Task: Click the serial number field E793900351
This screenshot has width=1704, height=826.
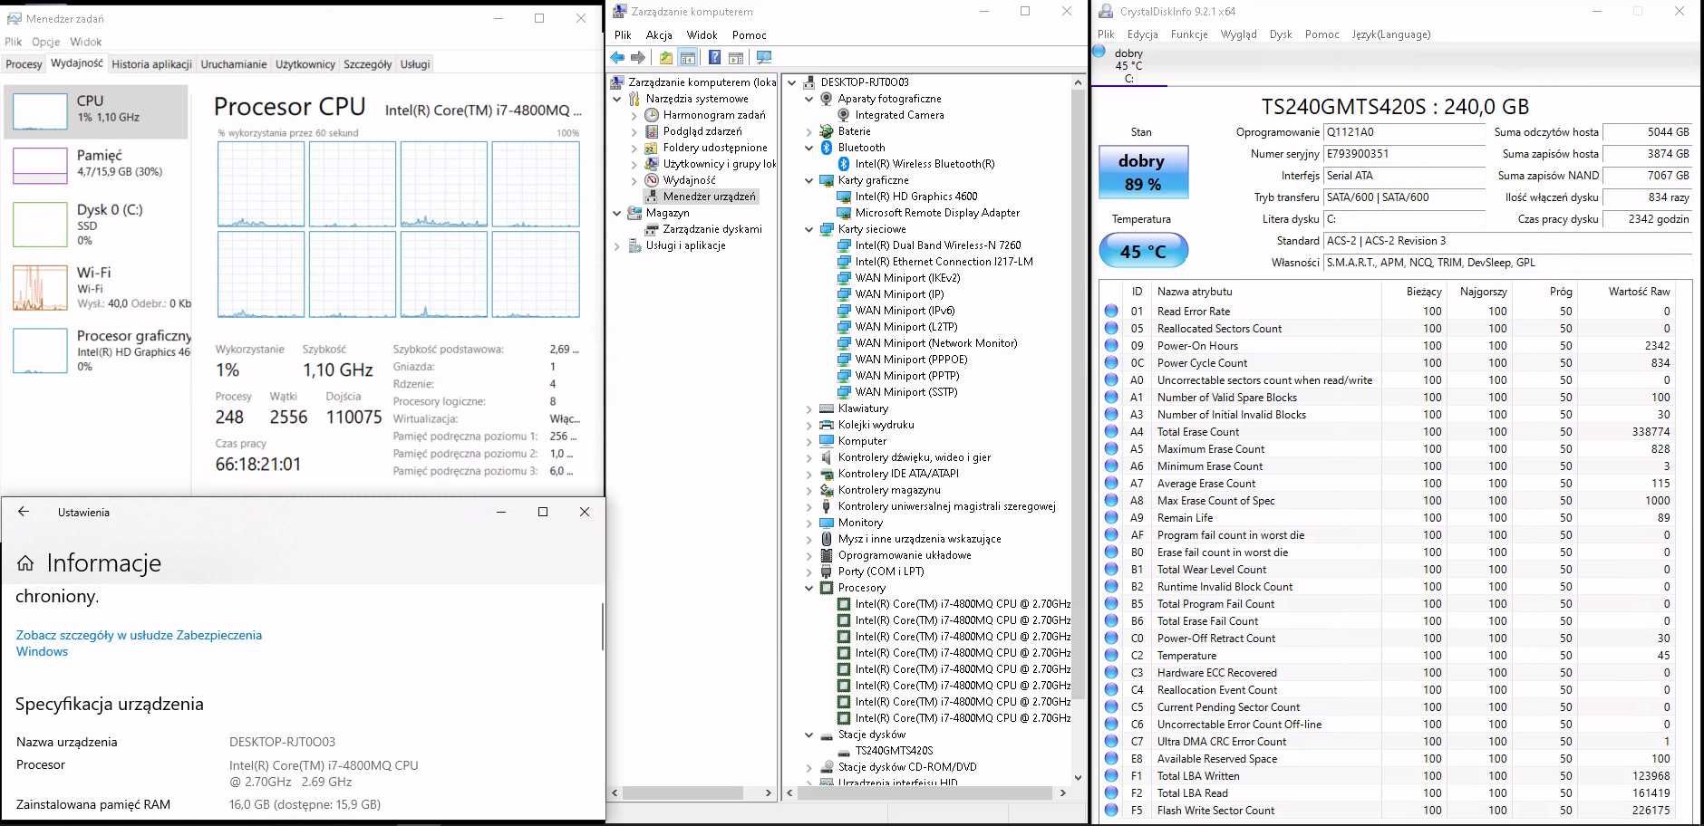Action: (x=1403, y=154)
